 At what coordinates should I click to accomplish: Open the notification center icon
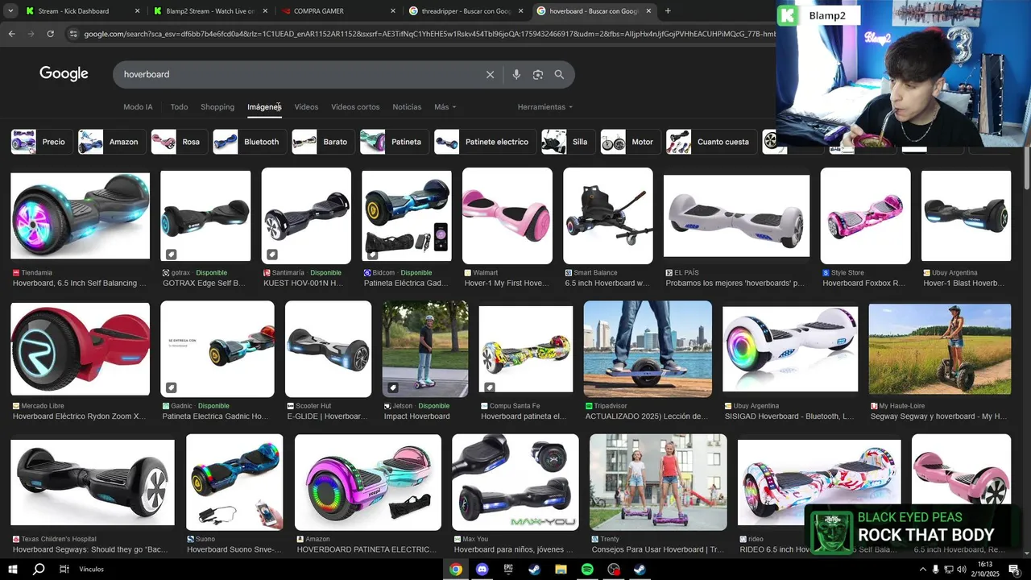point(1012,569)
